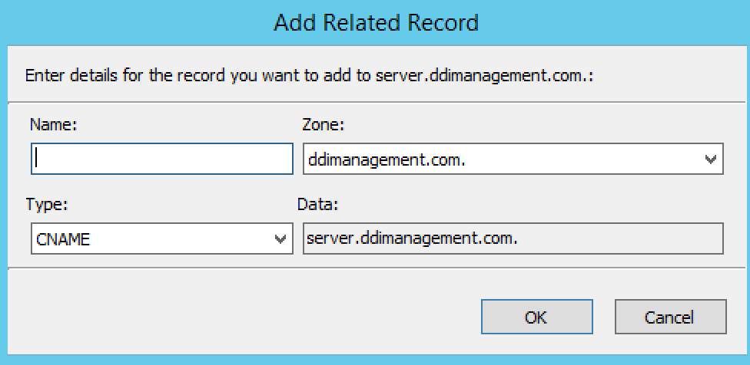The width and height of the screenshot is (750, 365).
Task: Place the cursor at start of Name box
Action: pos(37,159)
